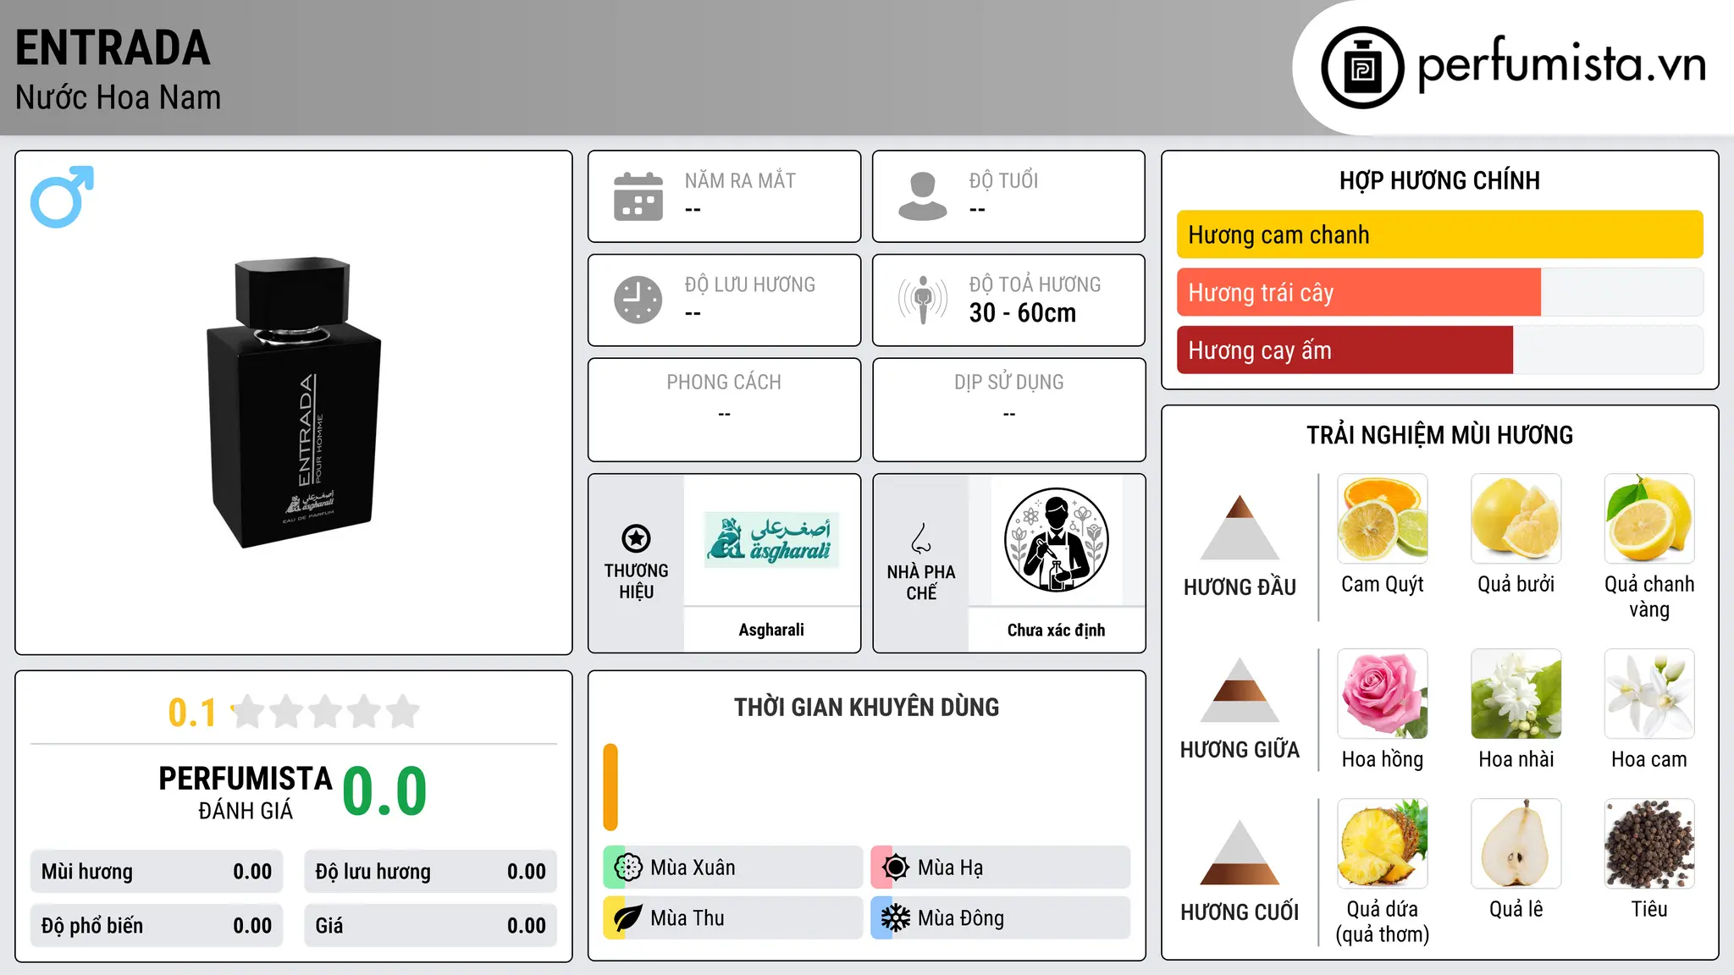This screenshot has height=975, width=1734.
Task: Click the nose icon above Nhà pha chế
Action: pyautogui.click(x=921, y=538)
